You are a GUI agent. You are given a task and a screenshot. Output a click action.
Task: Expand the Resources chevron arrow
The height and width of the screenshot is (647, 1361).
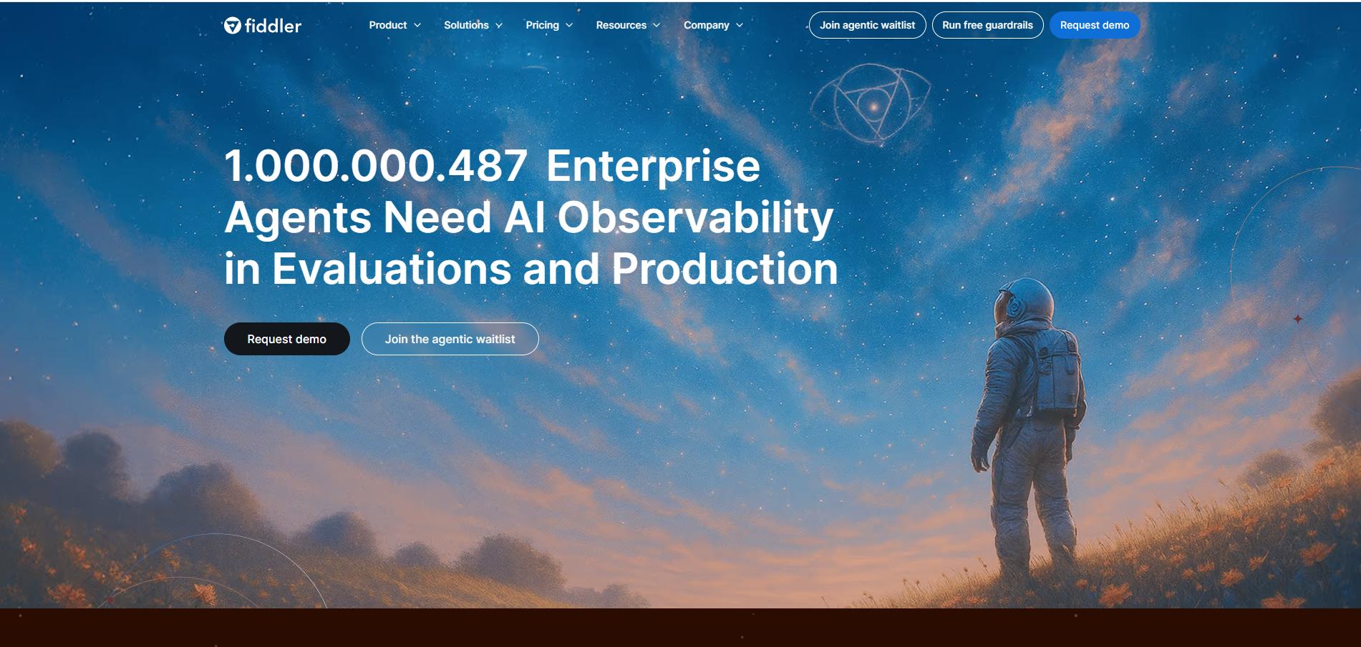coord(657,25)
